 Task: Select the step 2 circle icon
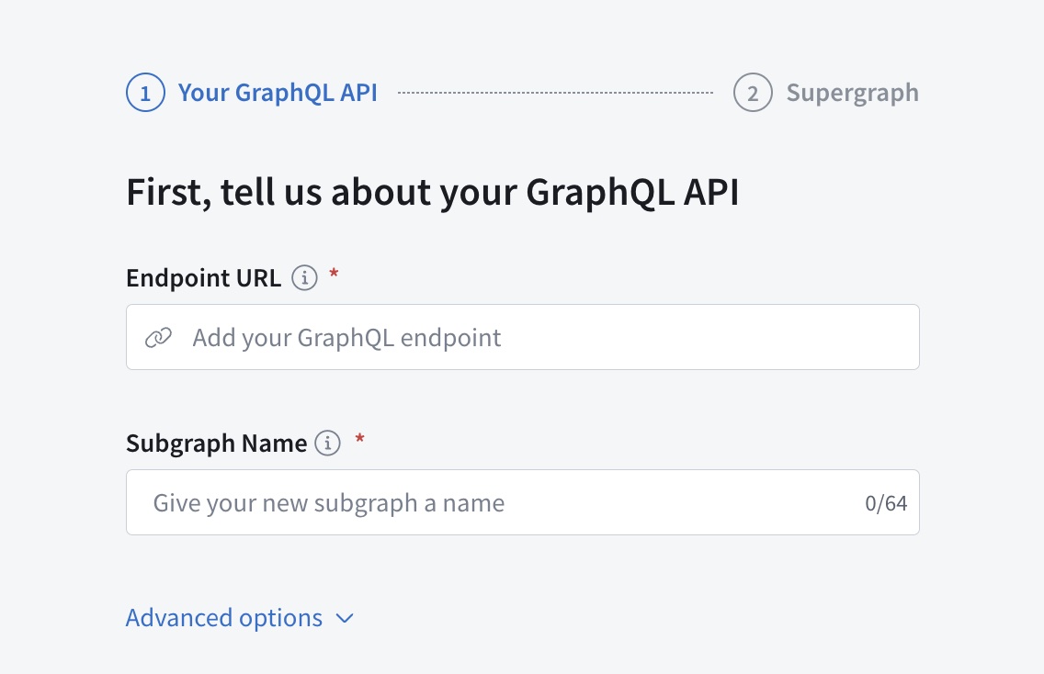[752, 92]
